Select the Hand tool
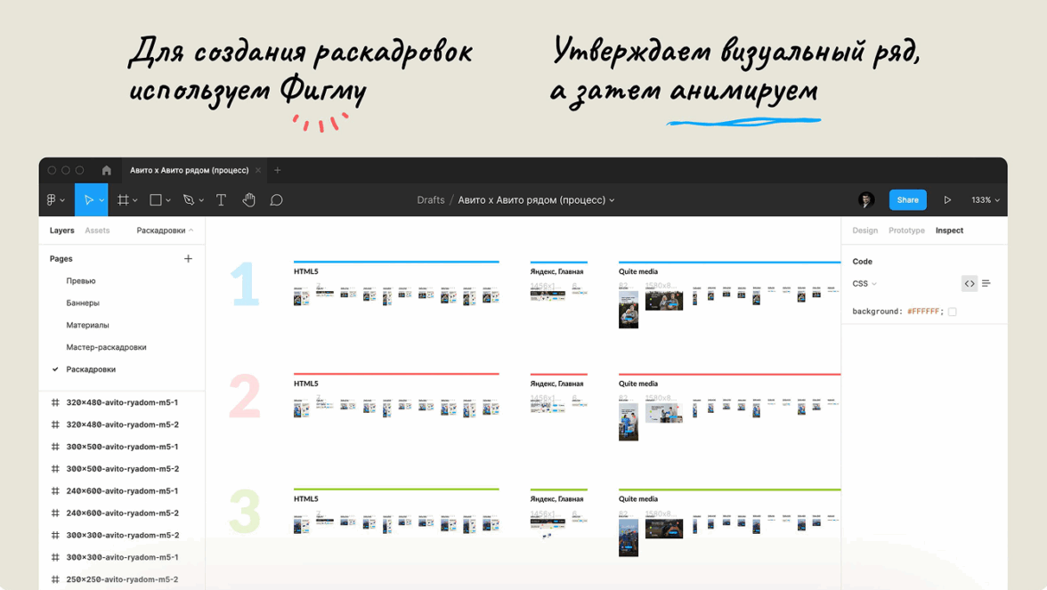Screen dimensions: 1047x590 pos(248,199)
